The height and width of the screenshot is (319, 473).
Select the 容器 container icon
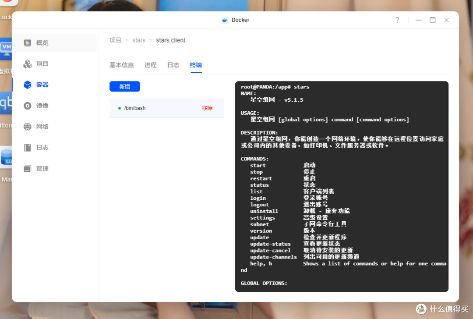pos(28,85)
